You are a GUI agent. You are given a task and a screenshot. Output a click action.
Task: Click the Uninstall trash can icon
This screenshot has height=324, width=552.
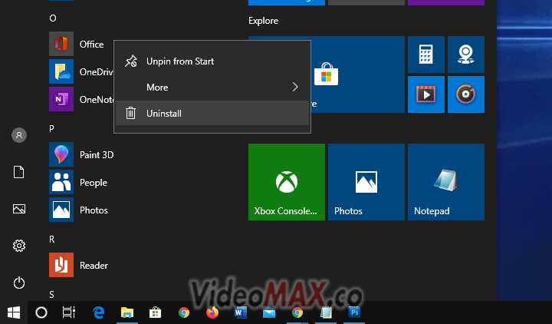point(130,113)
